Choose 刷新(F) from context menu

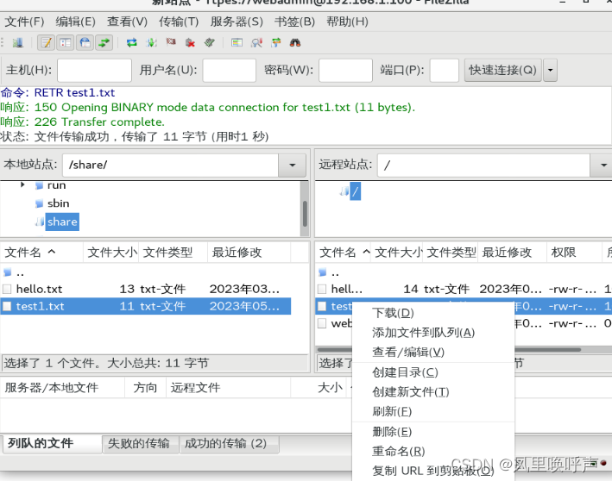[x=433, y=411]
